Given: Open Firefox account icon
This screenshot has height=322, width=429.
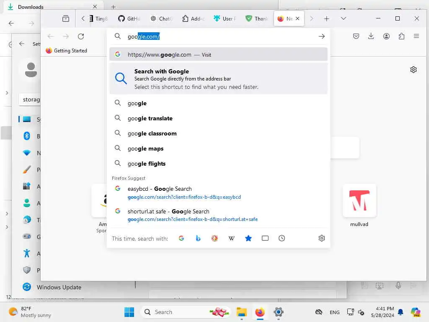Looking at the screenshot, I should point(386,36).
